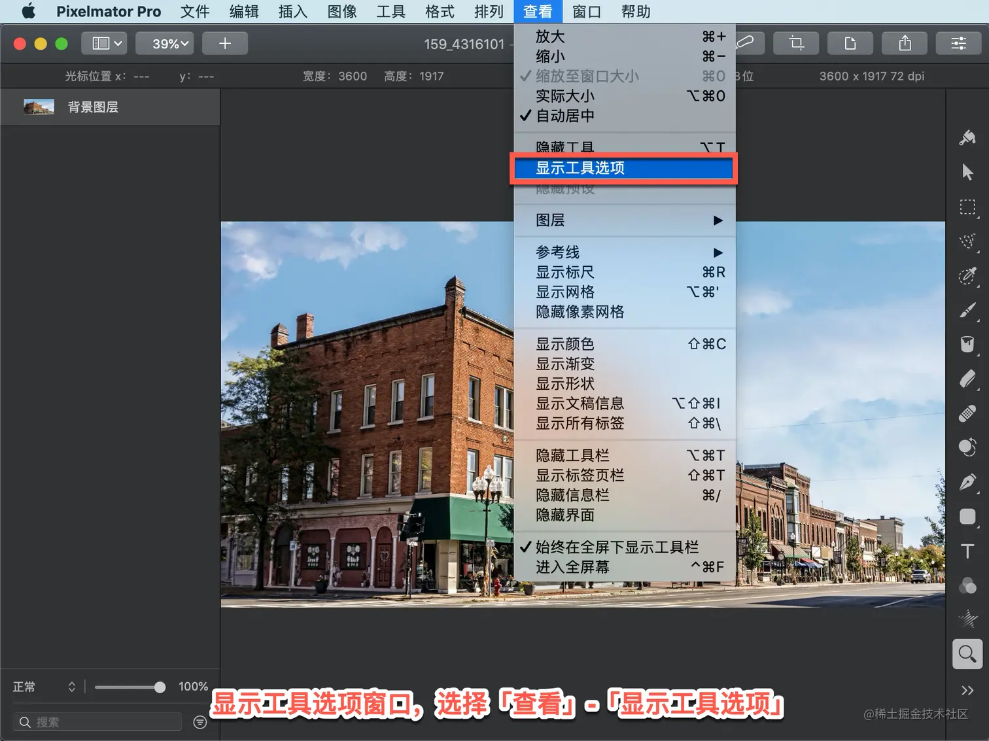Expand the 图层 submenu
The image size is (989, 741).
pos(625,220)
